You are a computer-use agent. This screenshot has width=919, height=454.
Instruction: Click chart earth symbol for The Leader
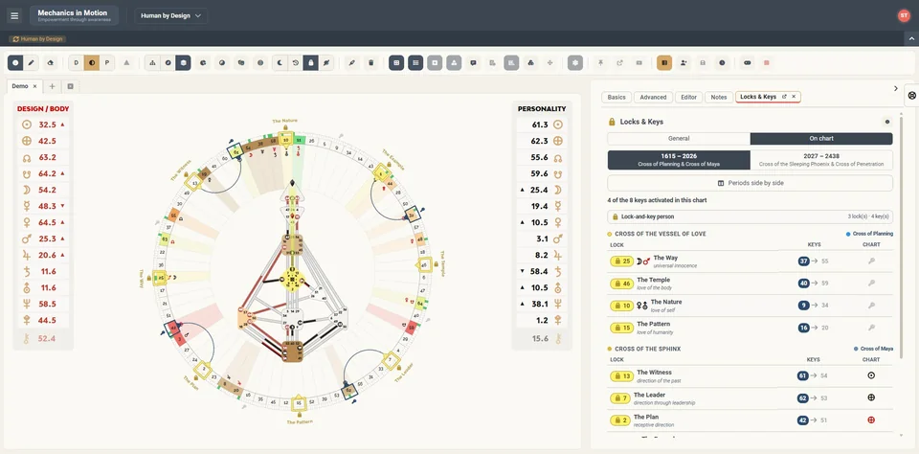(x=871, y=397)
